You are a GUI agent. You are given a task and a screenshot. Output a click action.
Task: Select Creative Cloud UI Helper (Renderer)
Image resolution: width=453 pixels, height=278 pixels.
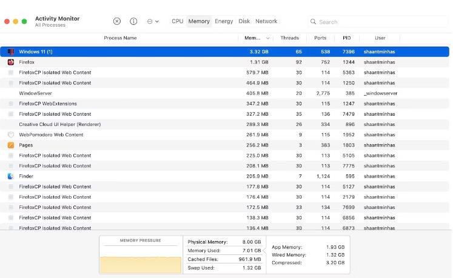pos(60,124)
